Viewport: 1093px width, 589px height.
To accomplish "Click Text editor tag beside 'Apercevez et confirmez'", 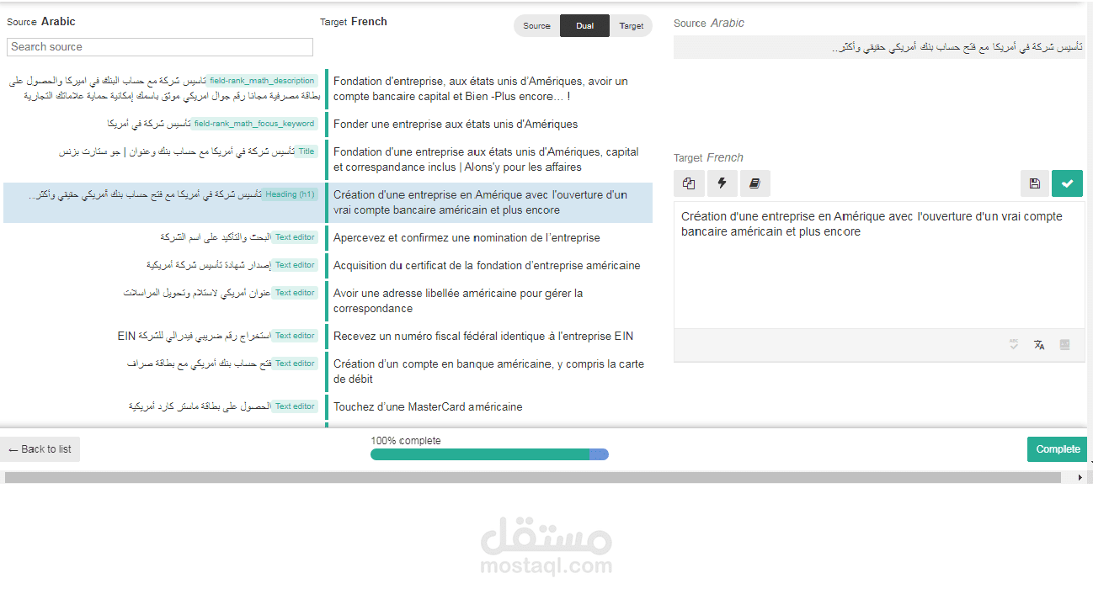I will (x=296, y=237).
